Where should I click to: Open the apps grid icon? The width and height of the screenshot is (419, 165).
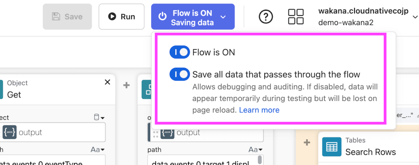[296, 16]
